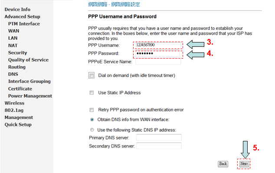275x173 pixels.
Task: Open Device Info menu
Action: pyautogui.click(x=17, y=9)
